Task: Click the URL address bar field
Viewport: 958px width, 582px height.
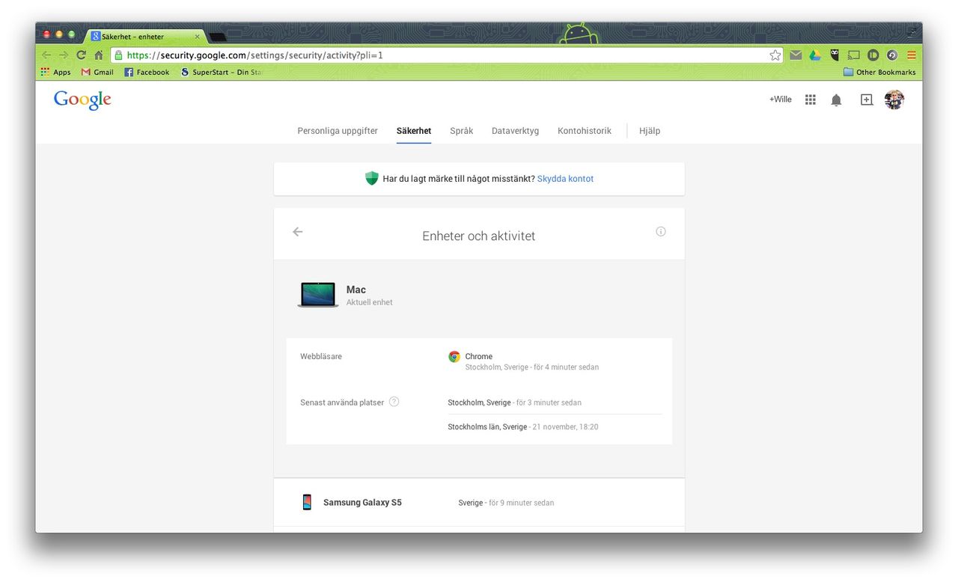Action: click(446, 55)
